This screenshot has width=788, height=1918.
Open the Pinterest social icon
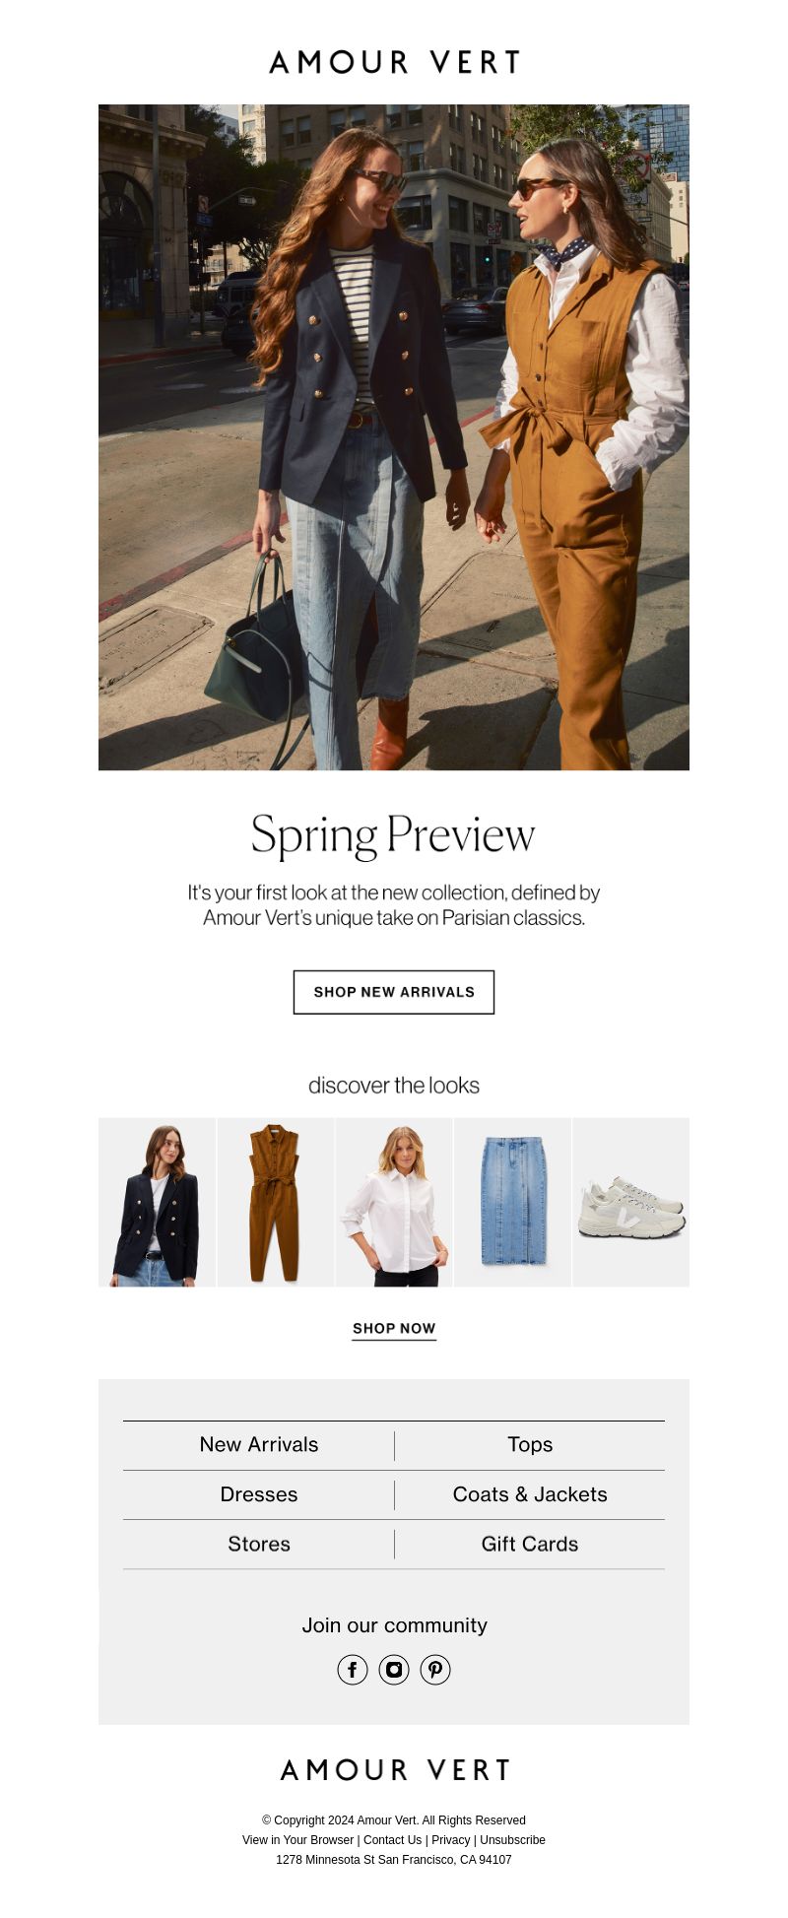[435, 1670]
